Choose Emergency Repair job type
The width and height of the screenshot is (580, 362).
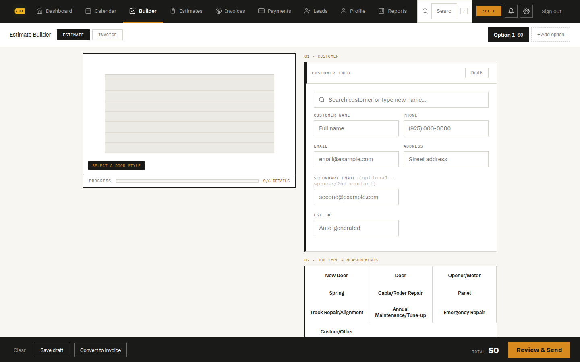pos(464,313)
